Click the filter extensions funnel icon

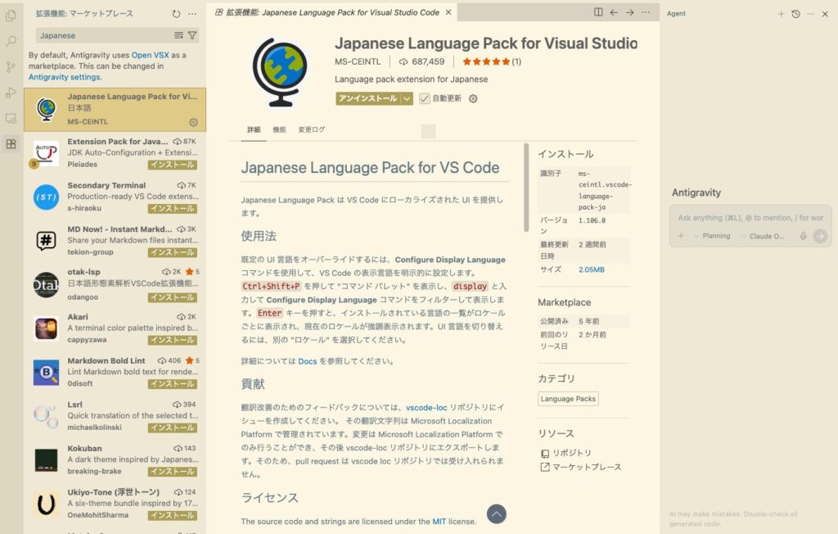pos(192,35)
